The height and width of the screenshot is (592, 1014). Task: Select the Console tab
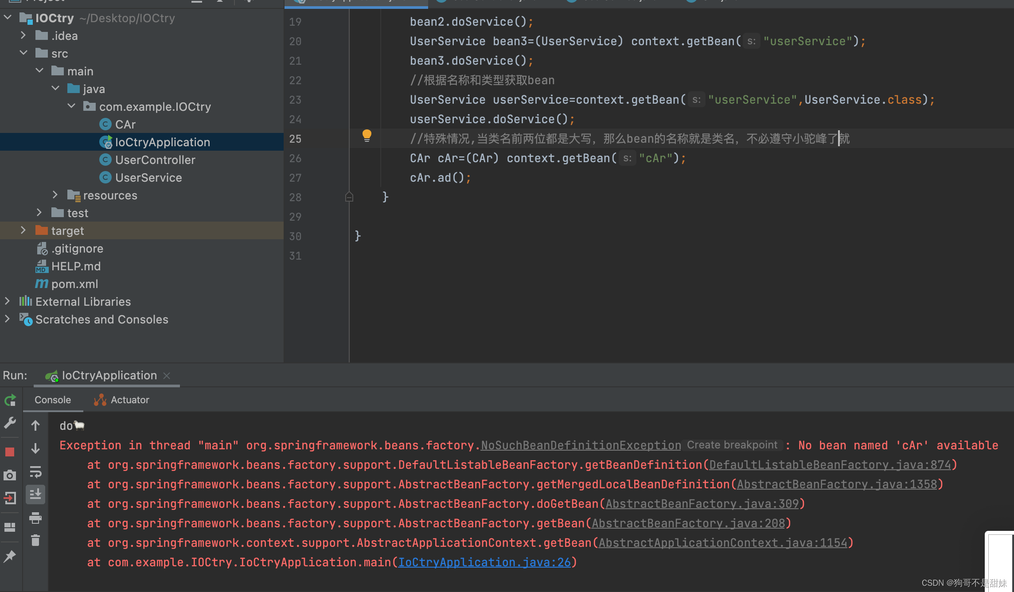tap(53, 399)
